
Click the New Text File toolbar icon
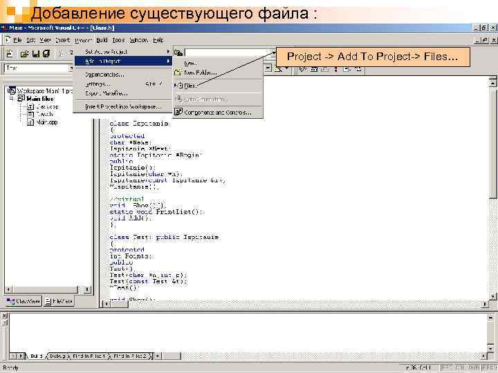[x=10, y=54]
